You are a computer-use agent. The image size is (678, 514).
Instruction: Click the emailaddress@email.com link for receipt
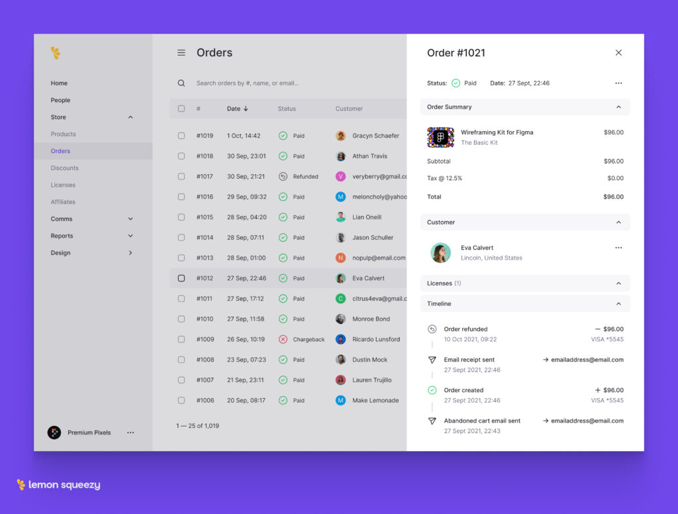(x=587, y=360)
